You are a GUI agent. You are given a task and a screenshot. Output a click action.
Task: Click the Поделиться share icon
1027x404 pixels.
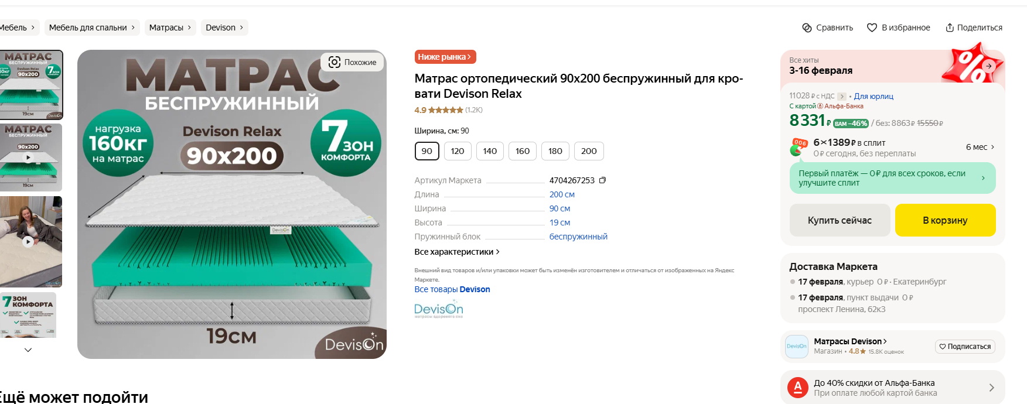[950, 28]
